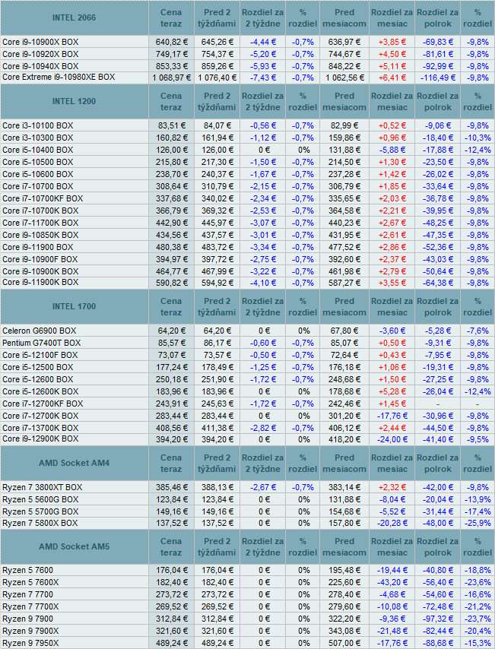Viewport: 495px width, 649px height.
Task: Click the 507,00 € month-ago price
Action: coord(344,643)
